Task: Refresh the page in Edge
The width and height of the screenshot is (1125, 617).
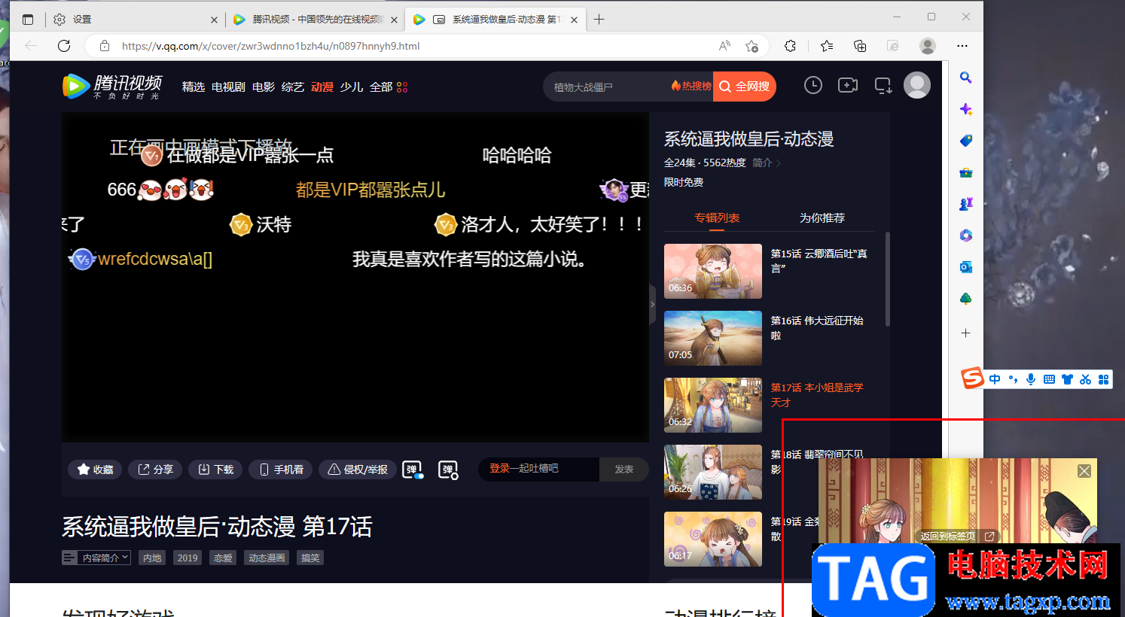Action: (64, 46)
